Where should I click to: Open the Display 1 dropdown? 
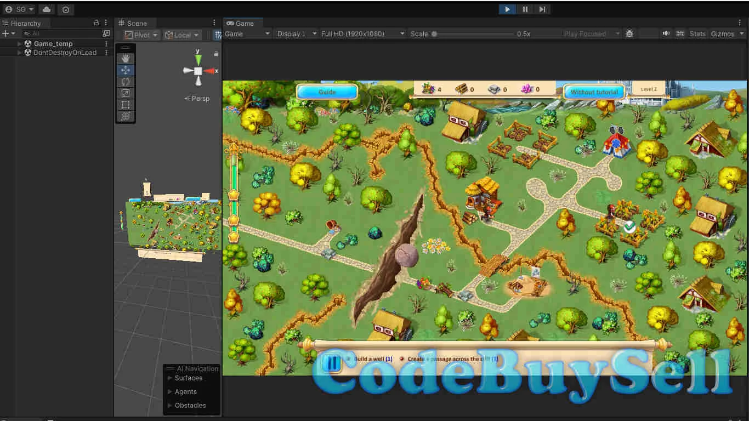[x=297, y=33]
